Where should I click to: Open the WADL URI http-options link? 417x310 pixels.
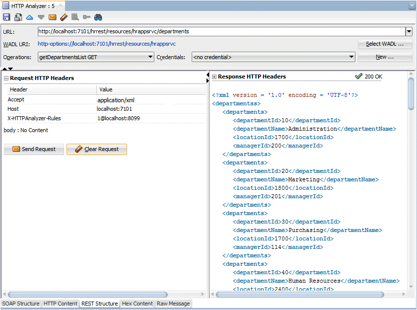click(107, 44)
